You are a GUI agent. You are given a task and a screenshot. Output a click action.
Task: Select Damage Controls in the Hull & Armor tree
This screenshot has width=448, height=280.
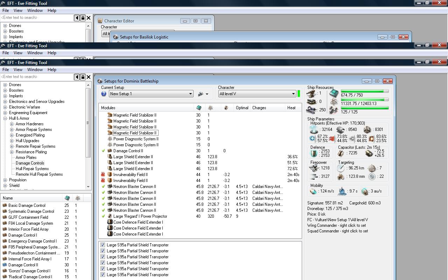pyautogui.click(x=30, y=163)
